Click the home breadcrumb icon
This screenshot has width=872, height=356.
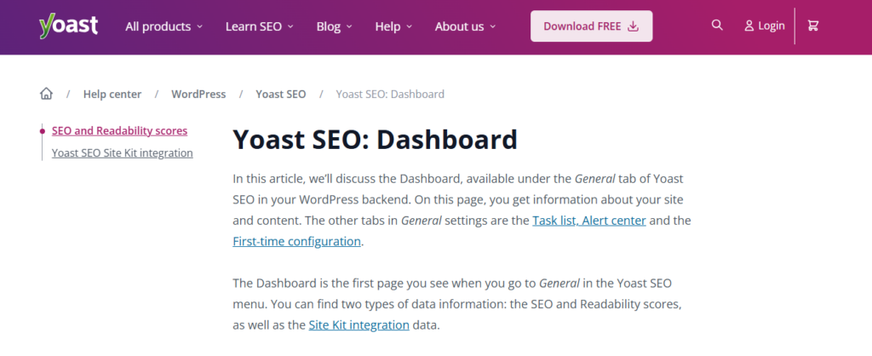pos(46,94)
